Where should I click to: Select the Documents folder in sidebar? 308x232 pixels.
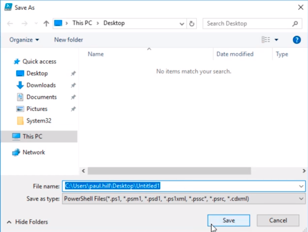(x=41, y=97)
